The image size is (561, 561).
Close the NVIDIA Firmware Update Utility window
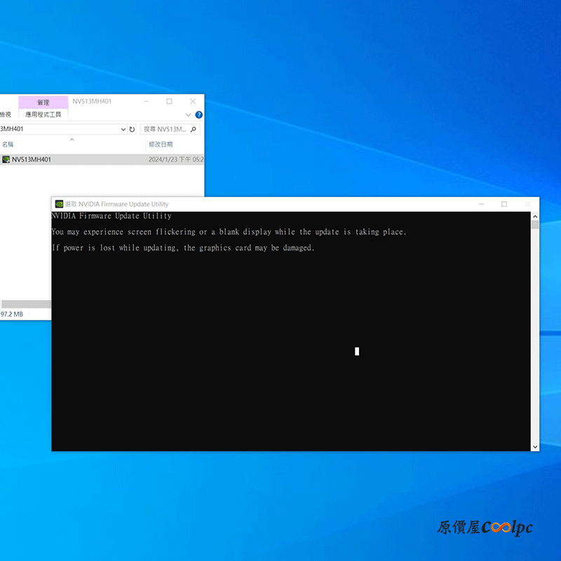[x=528, y=204]
